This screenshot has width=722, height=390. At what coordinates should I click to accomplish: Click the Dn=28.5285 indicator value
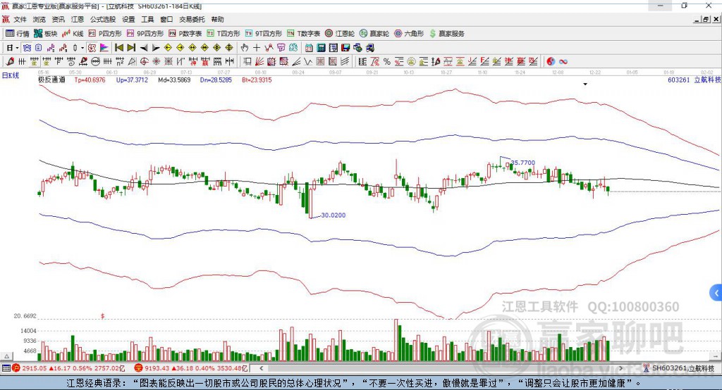coord(216,80)
